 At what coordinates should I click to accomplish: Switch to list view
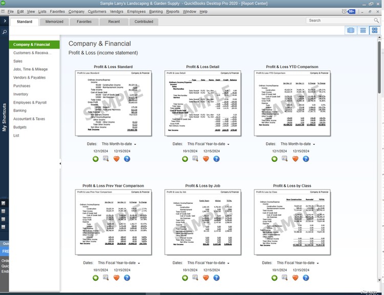[362, 31]
